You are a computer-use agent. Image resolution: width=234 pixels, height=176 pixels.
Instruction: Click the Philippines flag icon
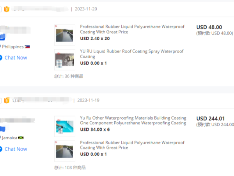click(x=27, y=47)
